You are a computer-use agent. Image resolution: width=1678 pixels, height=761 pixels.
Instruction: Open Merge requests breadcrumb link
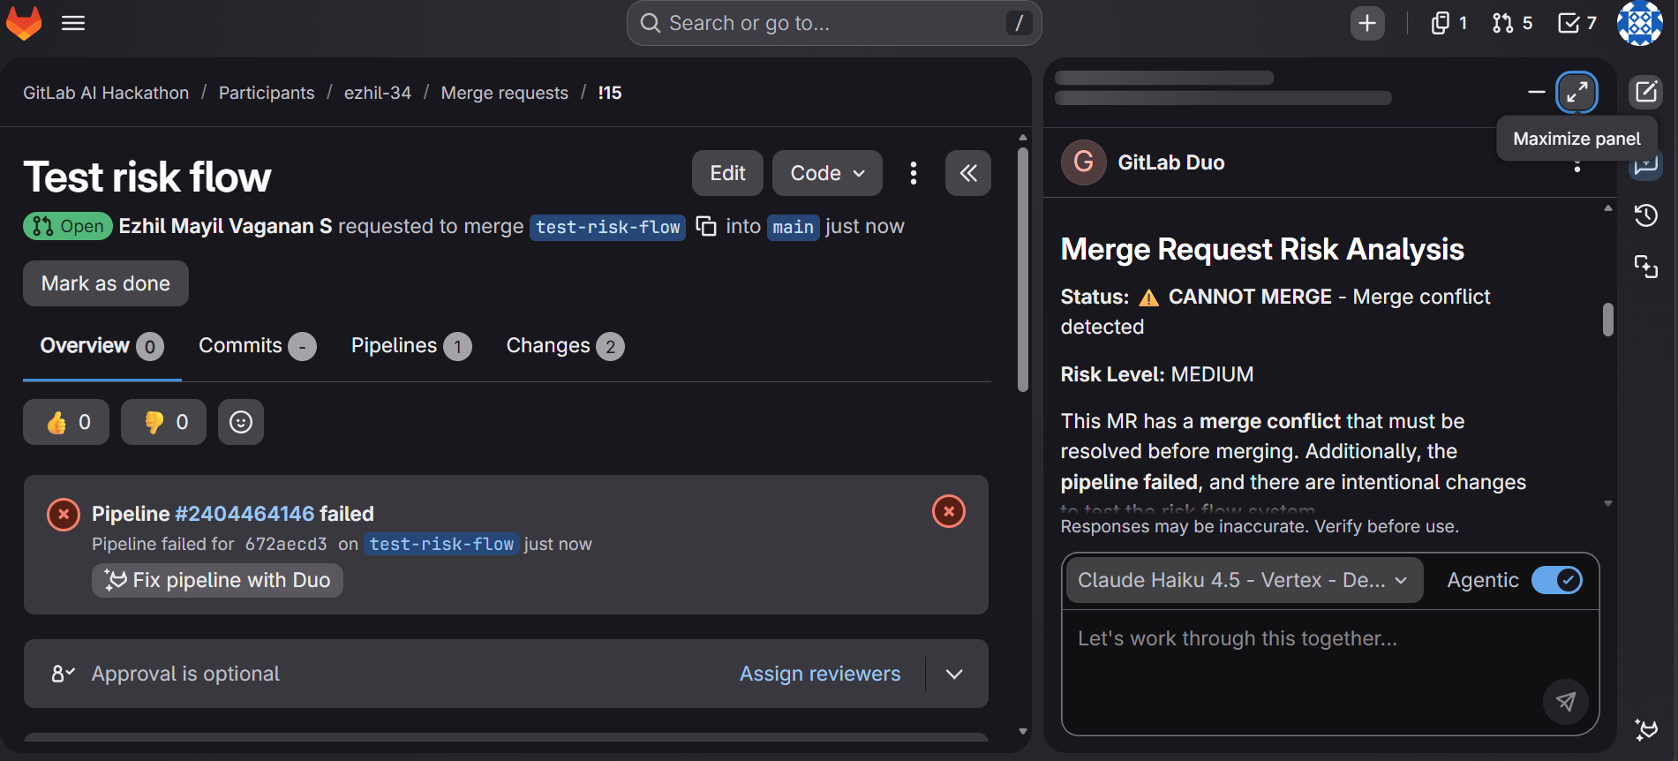[505, 93]
